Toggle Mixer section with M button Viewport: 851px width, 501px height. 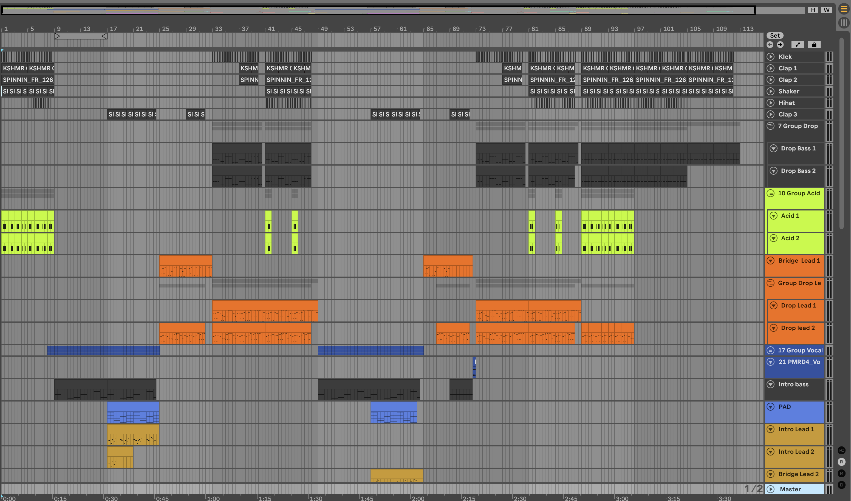(x=841, y=473)
